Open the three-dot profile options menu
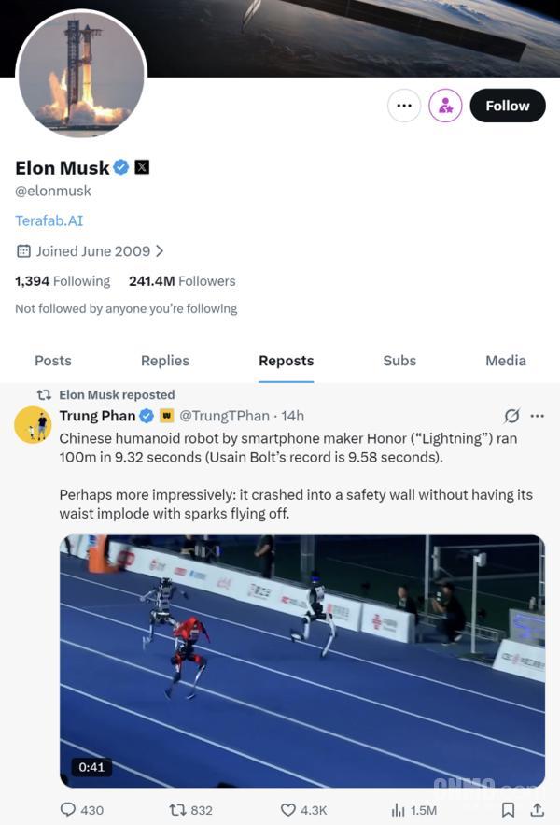 404,106
